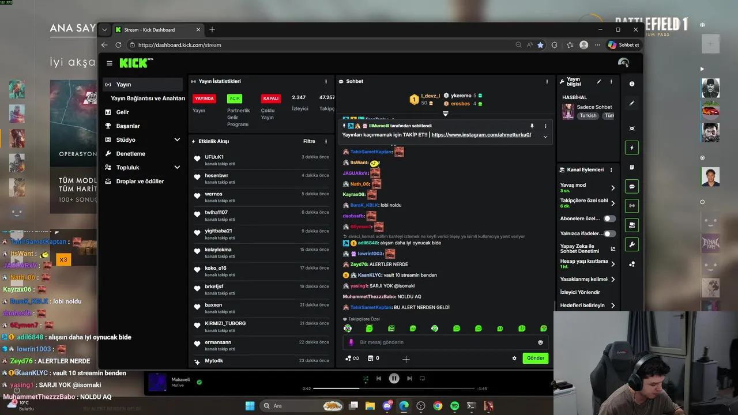Edit stream info with the Yayın bilgisi pencil

point(598,82)
